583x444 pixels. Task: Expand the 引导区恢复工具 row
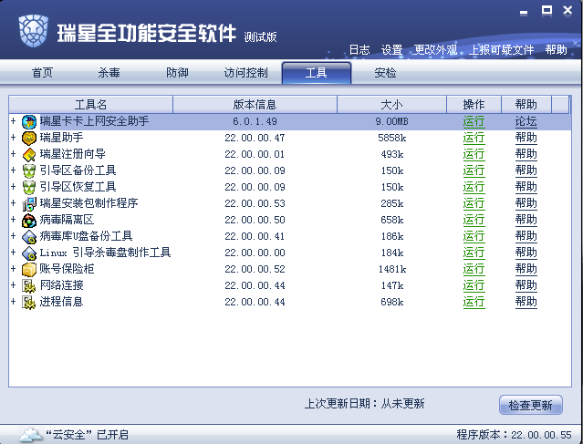[14, 187]
